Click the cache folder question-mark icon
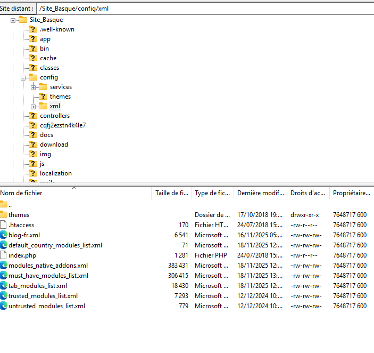374x353 pixels. click(x=33, y=58)
